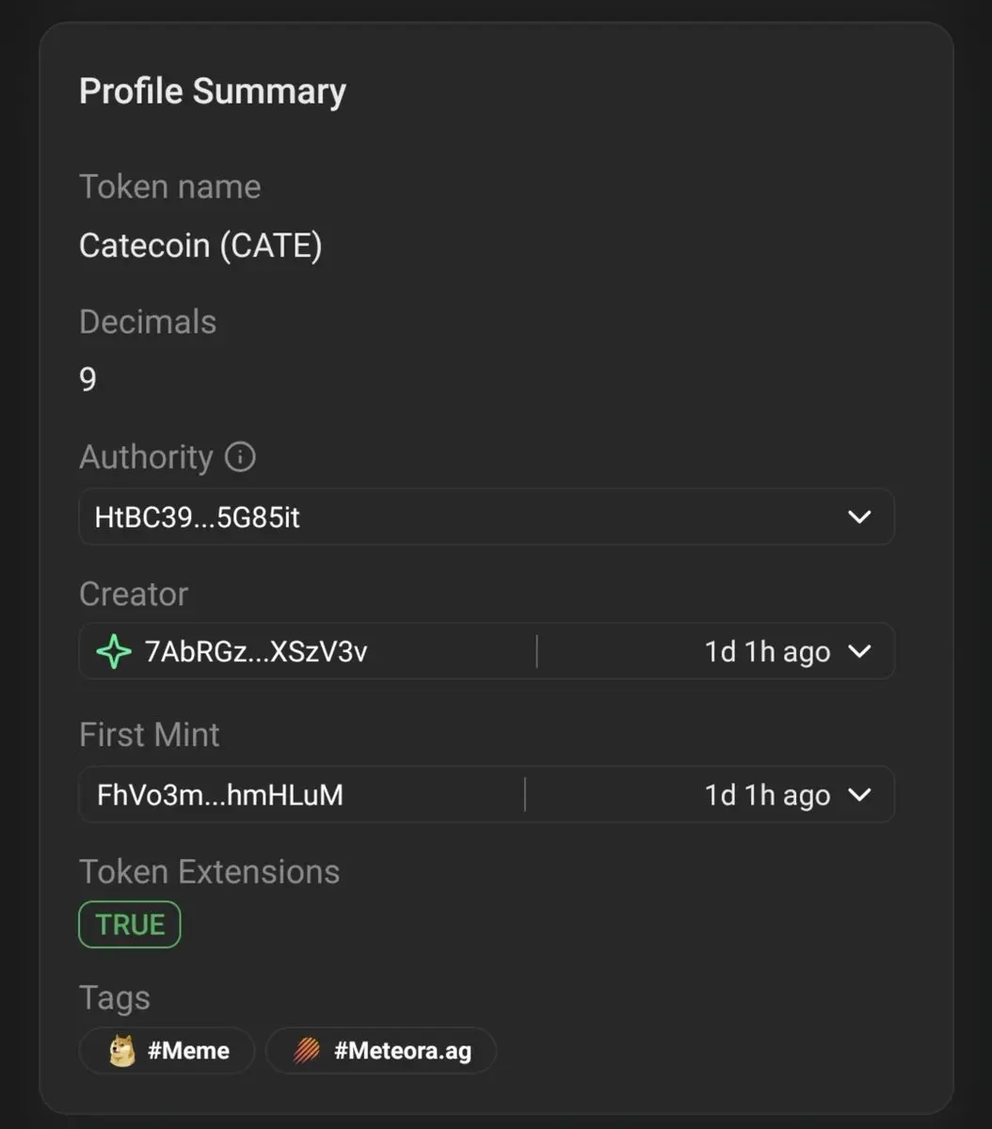Click the doge icon in Meme tag
Image resolution: width=992 pixels, height=1129 pixels.
121,1051
